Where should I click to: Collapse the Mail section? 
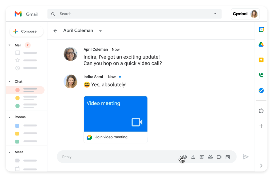pos(10,45)
